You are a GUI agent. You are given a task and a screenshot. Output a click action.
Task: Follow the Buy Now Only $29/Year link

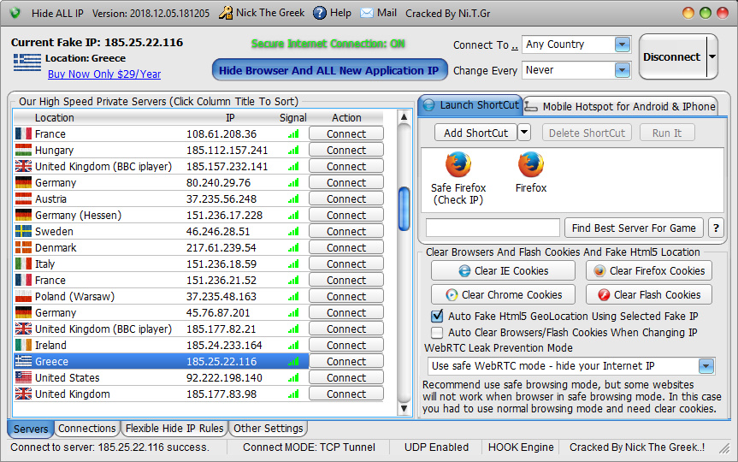(x=104, y=74)
